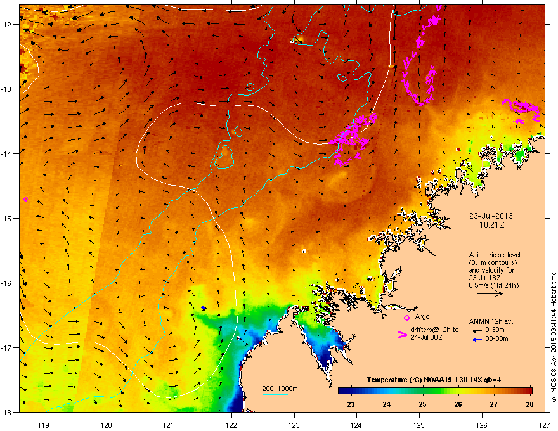This screenshot has height=431, width=558.
Task: Click the longitude axis label 120
Action: pos(107,425)
